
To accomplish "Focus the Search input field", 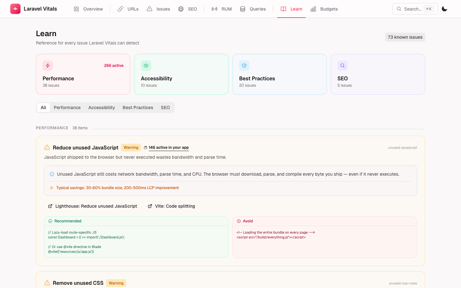I will pos(415,9).
